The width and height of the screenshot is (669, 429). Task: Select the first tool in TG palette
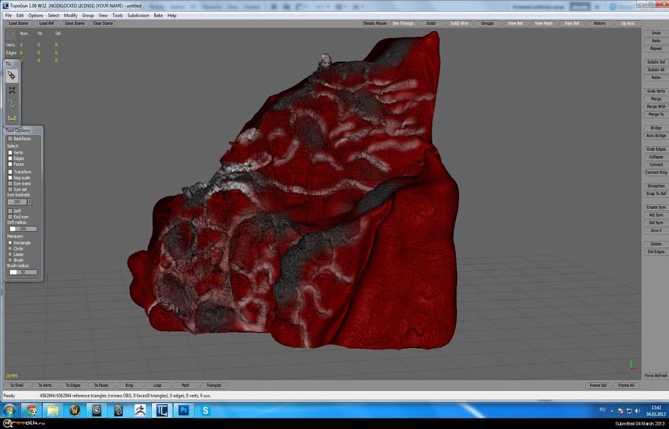[12, 76]
